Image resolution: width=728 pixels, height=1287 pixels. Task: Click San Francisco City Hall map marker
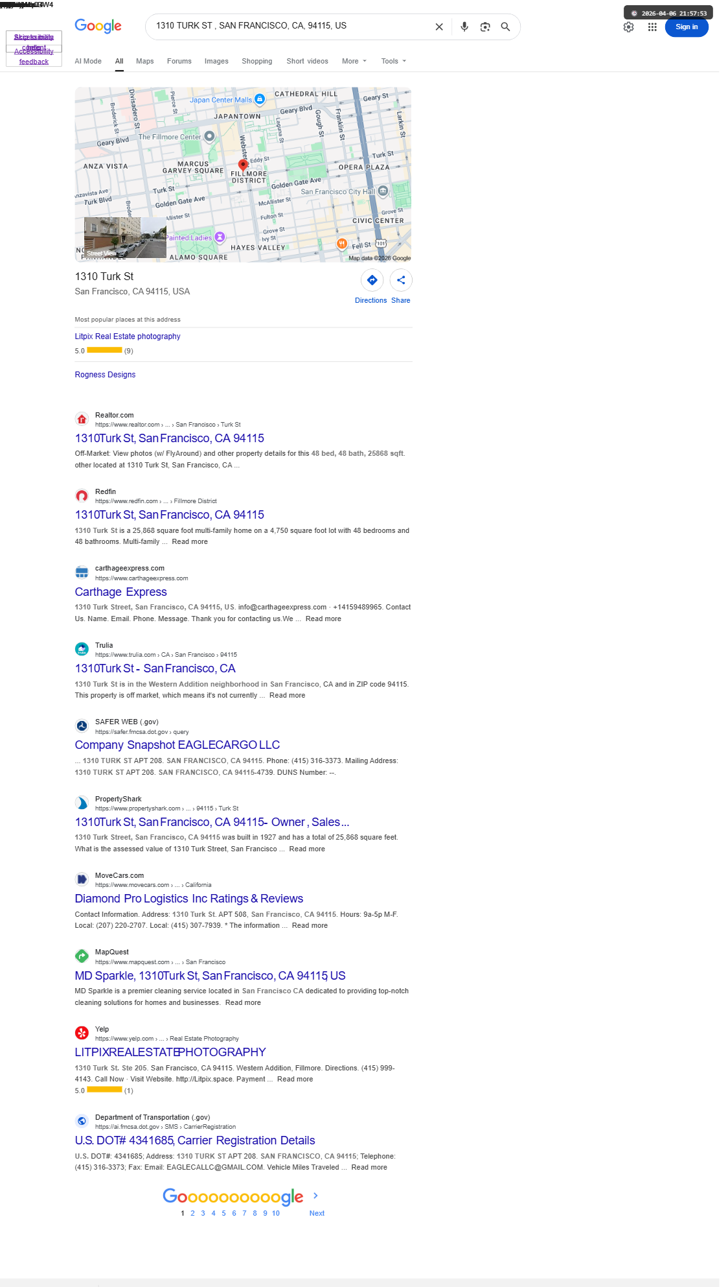coord(383,191)
